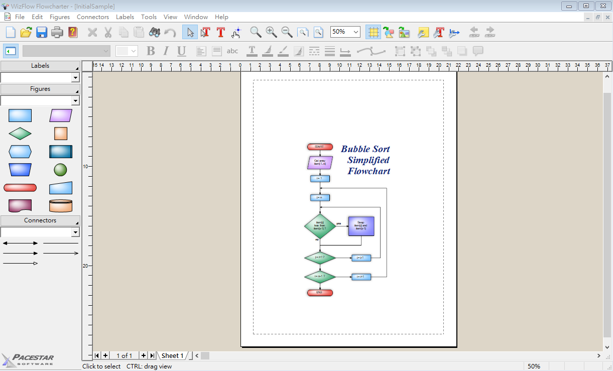Go to the first sheet button
Viewport: 613px width, 371px height.
point(97,355)
